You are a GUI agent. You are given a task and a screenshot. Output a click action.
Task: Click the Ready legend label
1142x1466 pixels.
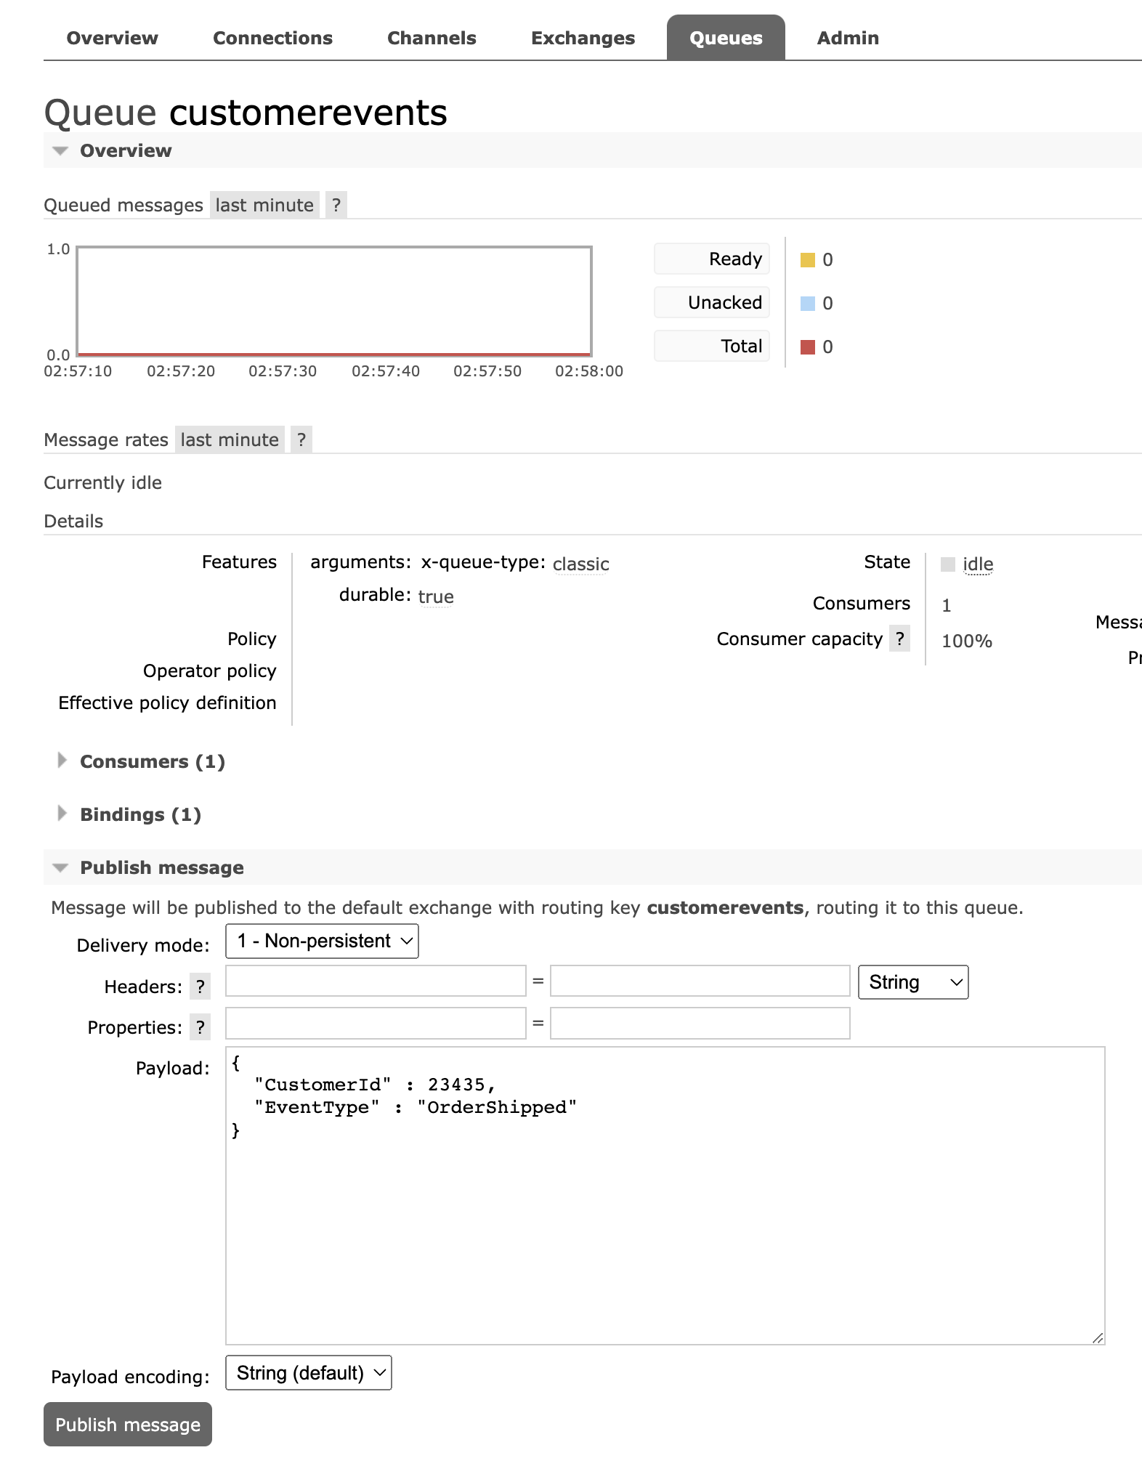point(712,259)
